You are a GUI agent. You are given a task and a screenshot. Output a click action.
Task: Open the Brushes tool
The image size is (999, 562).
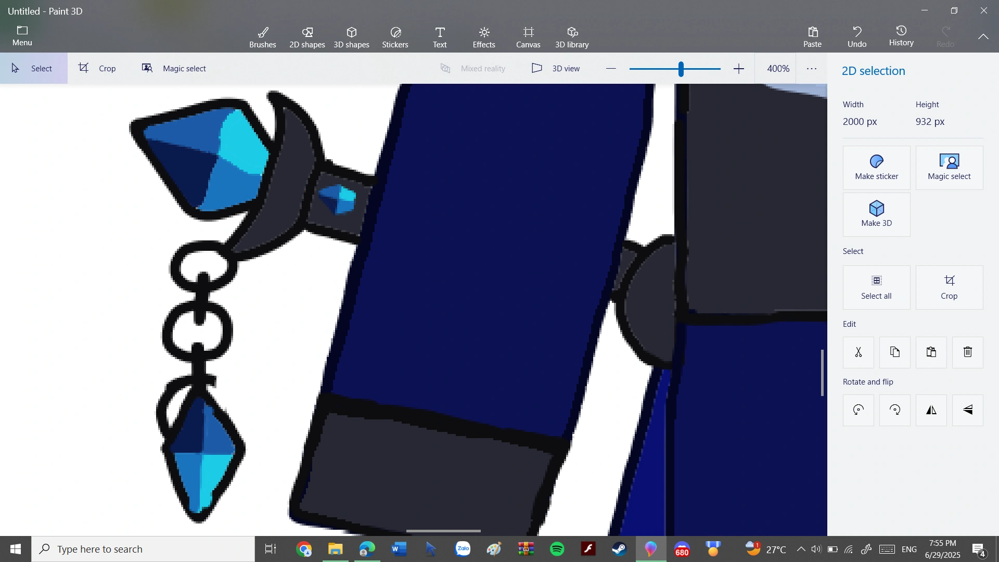click(263, 37)
